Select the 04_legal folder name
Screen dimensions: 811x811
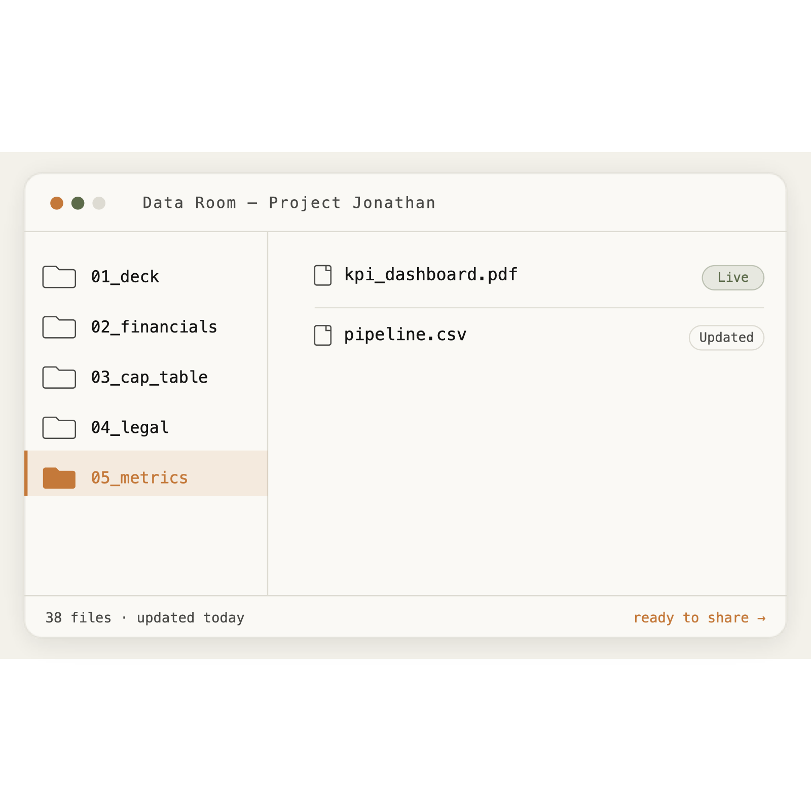coord(130,427)
